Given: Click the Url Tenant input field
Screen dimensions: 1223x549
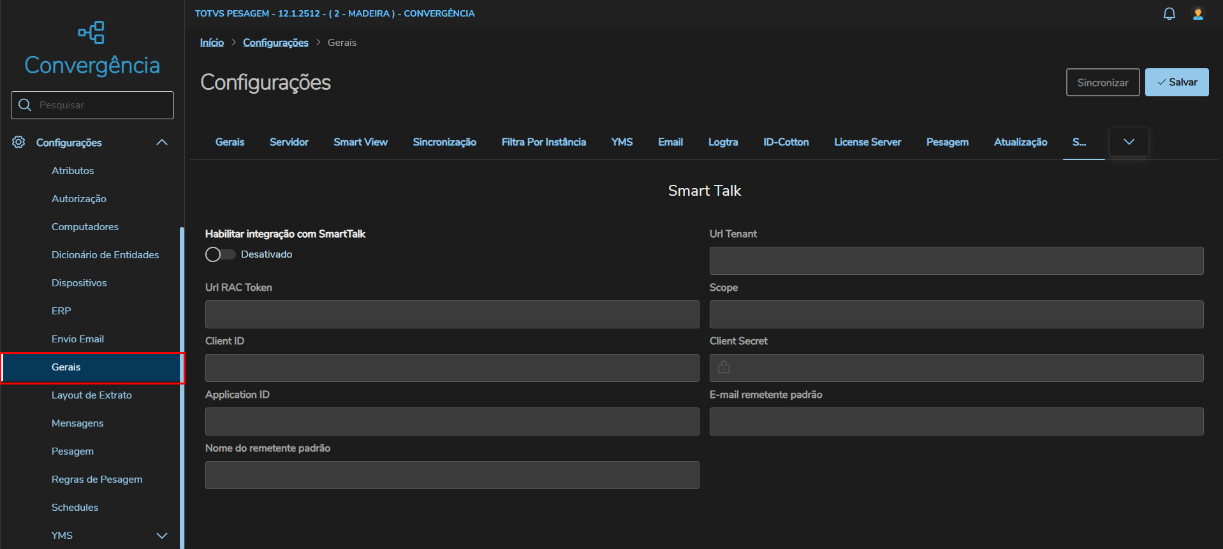Looking at the screenshot, I should click(956, 261).
